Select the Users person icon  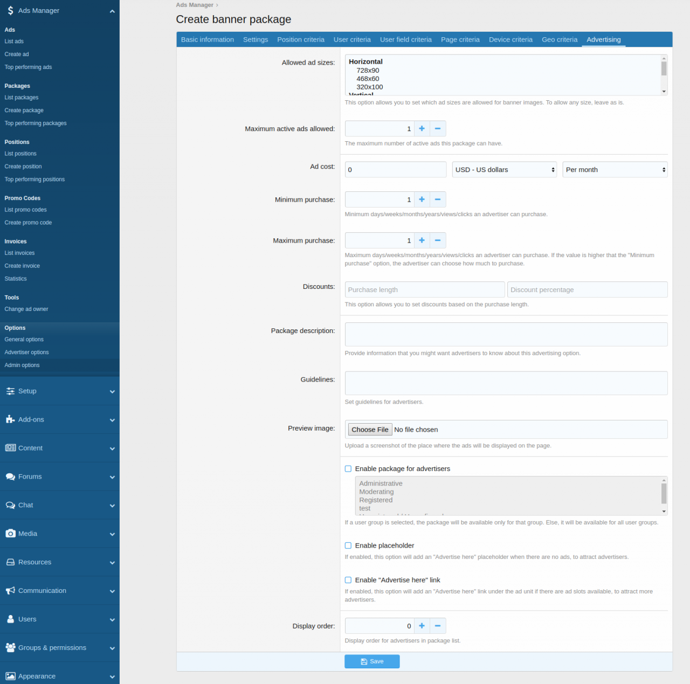10,619
